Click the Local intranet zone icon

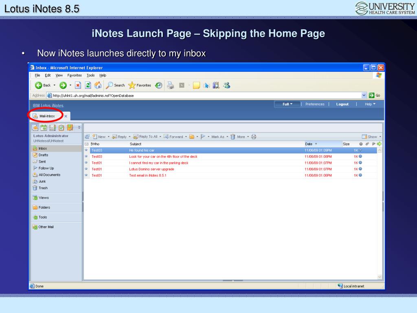click(340, 286)
